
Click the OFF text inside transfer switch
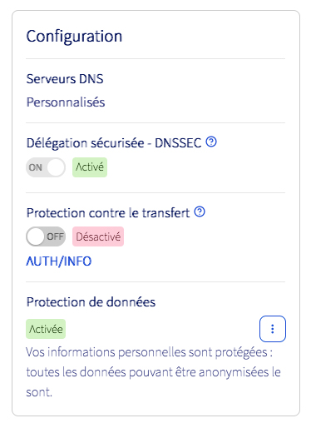pos(55,236)
